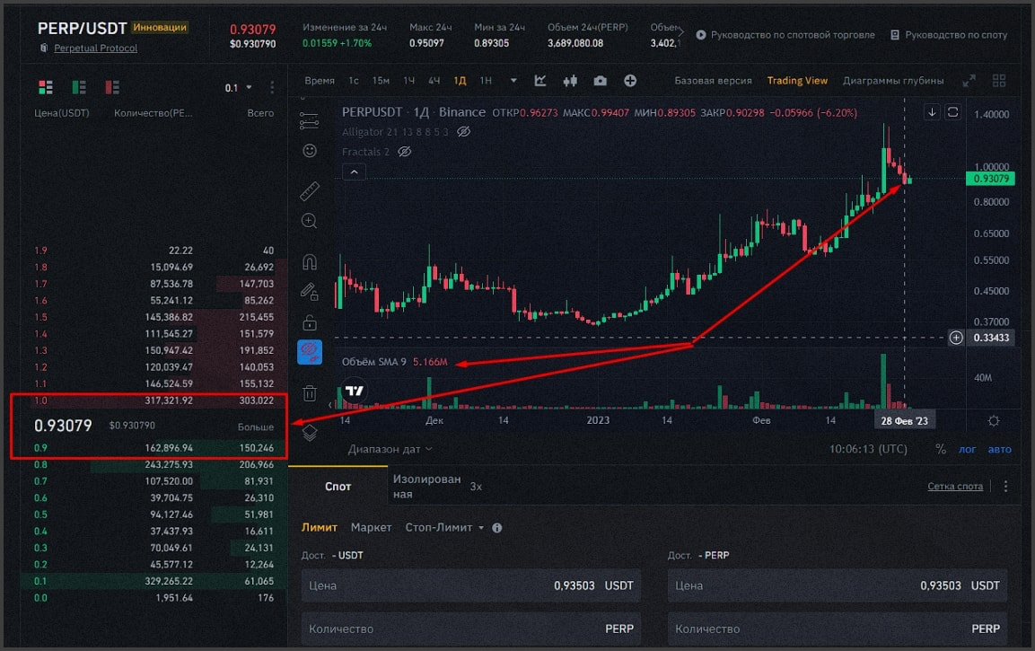
Task: Click the zoom-in magnifier tool
Action: 310,221
